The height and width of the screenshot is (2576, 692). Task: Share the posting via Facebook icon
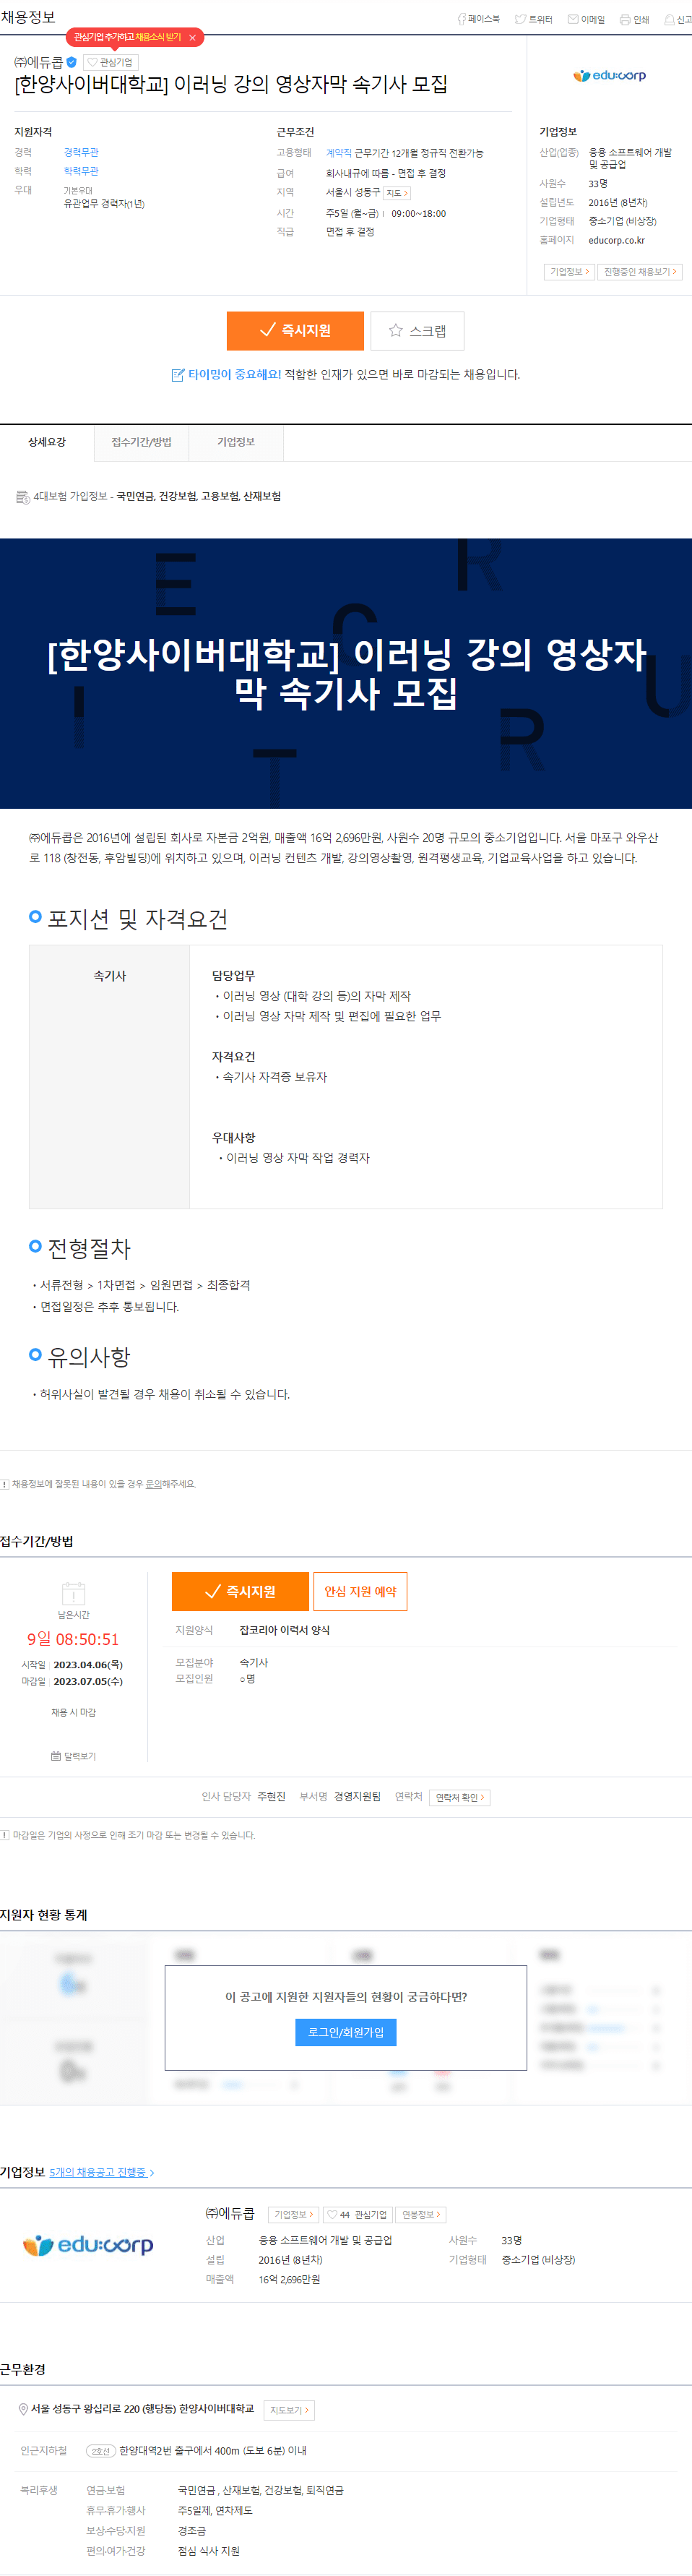478,19
